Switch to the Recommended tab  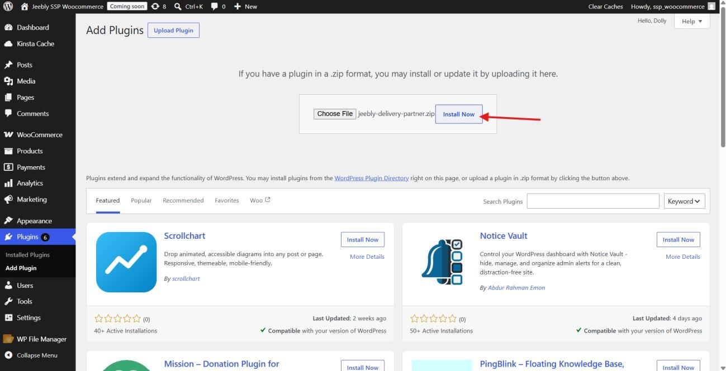(x=183, y=200)
